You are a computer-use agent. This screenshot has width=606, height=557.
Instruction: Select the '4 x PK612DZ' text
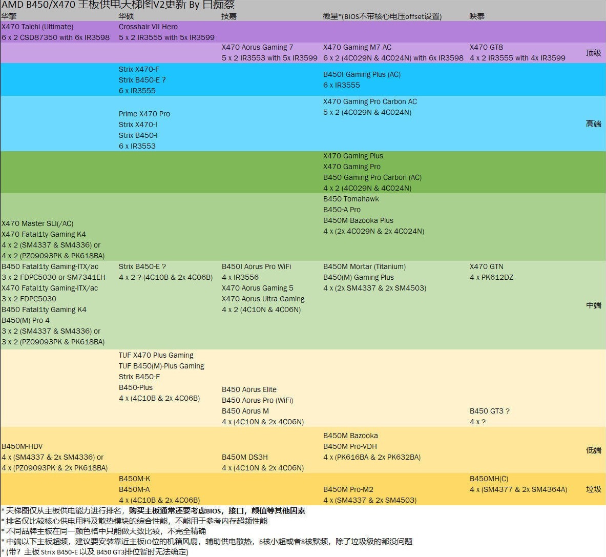point(491,277)
